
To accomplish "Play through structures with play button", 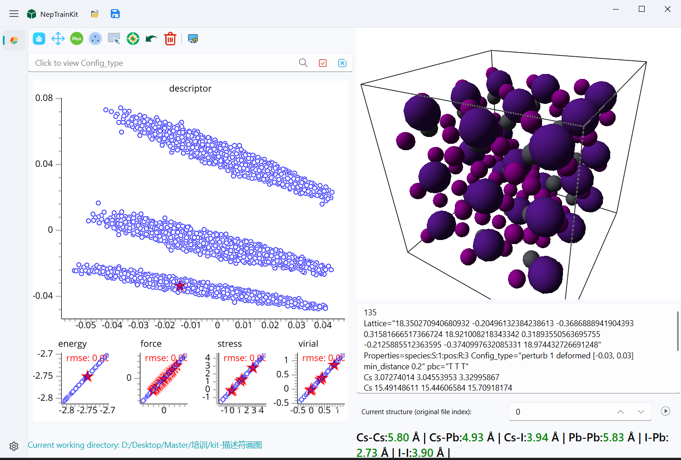I will (x=666, y=411).
